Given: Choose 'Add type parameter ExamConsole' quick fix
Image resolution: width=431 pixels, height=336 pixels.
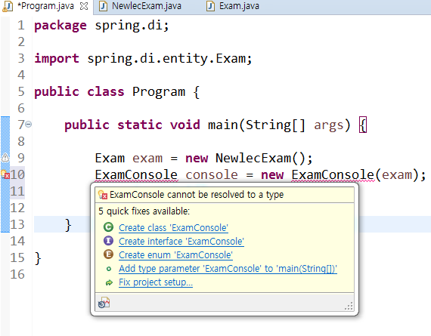Looking at the screenshot, I should click(228, 269).
